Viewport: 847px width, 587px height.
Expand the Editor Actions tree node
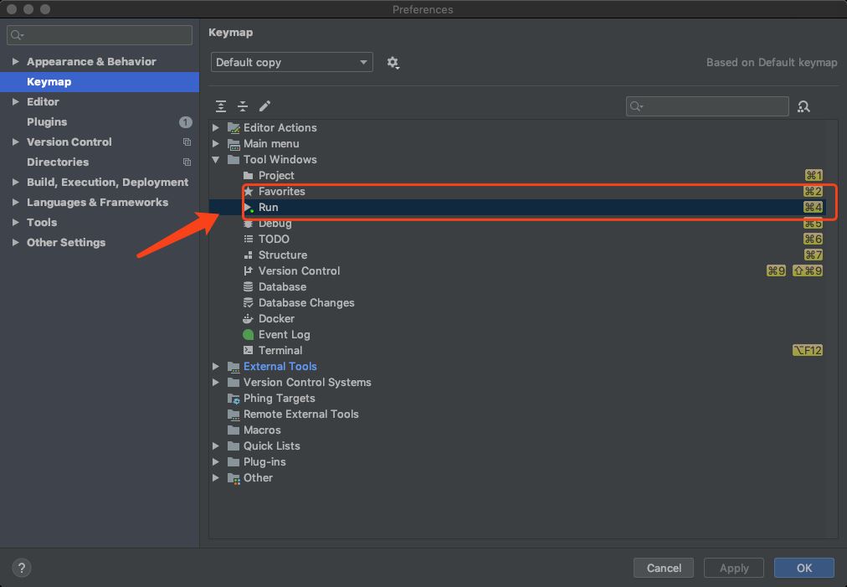[x=216, y=128]
